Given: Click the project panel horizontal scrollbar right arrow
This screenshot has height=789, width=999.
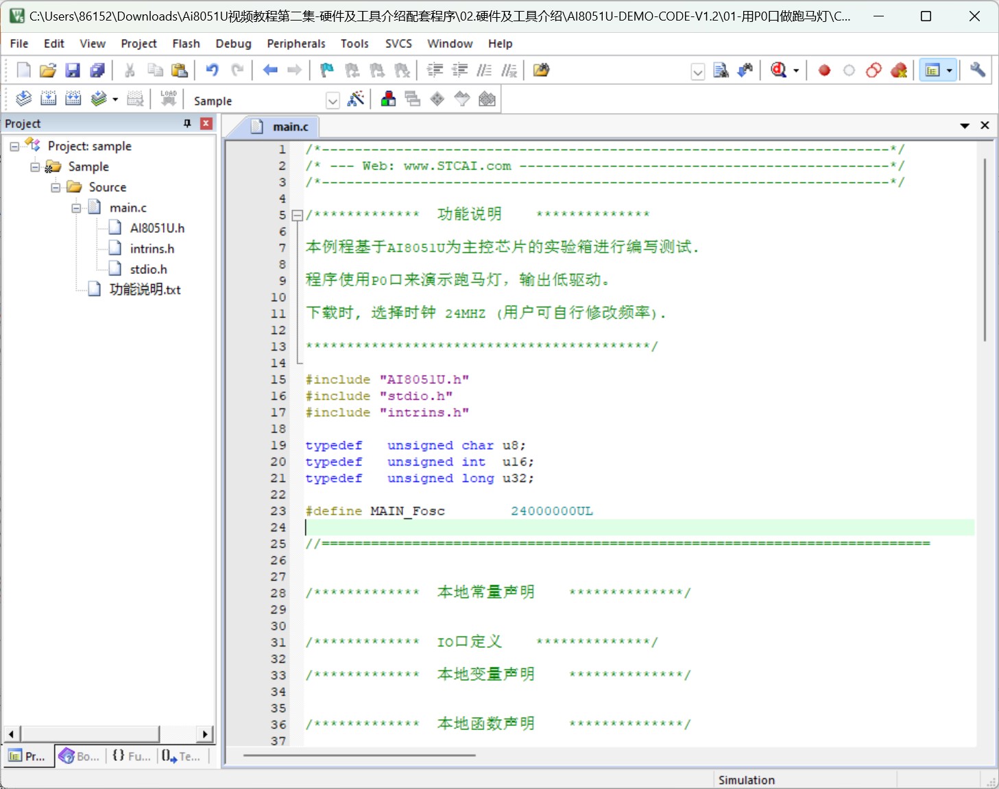Looking at the screenshot, I should click(205, 734).
